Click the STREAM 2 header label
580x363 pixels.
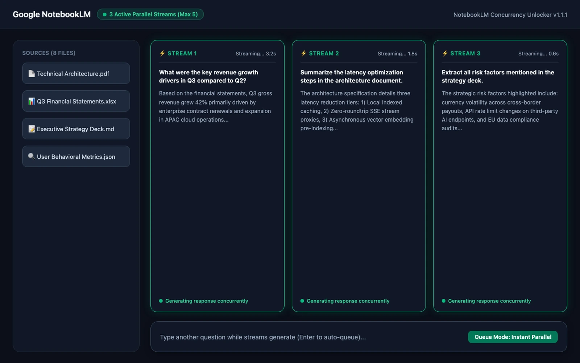point(324,53)
